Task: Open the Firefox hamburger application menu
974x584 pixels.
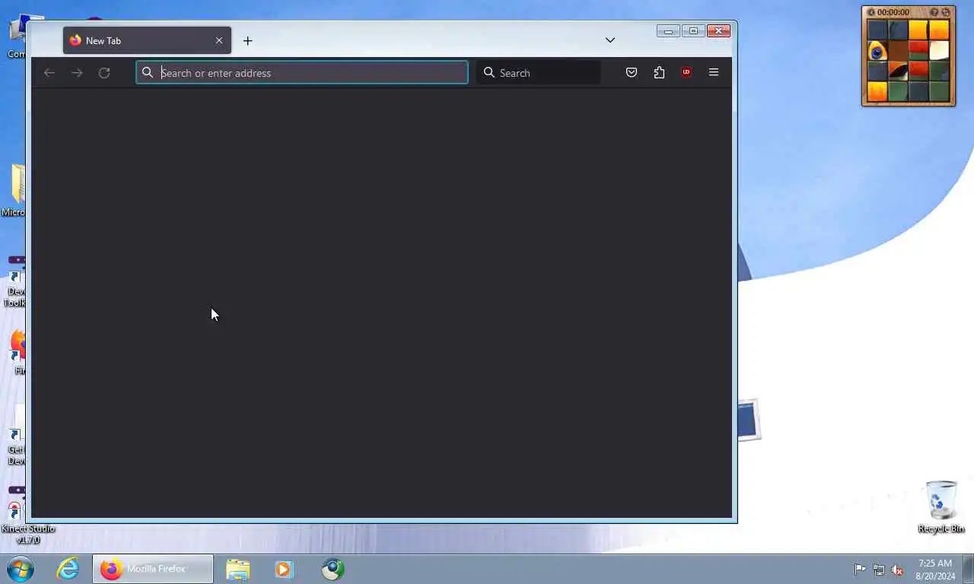Action: (x=714, y=72)
